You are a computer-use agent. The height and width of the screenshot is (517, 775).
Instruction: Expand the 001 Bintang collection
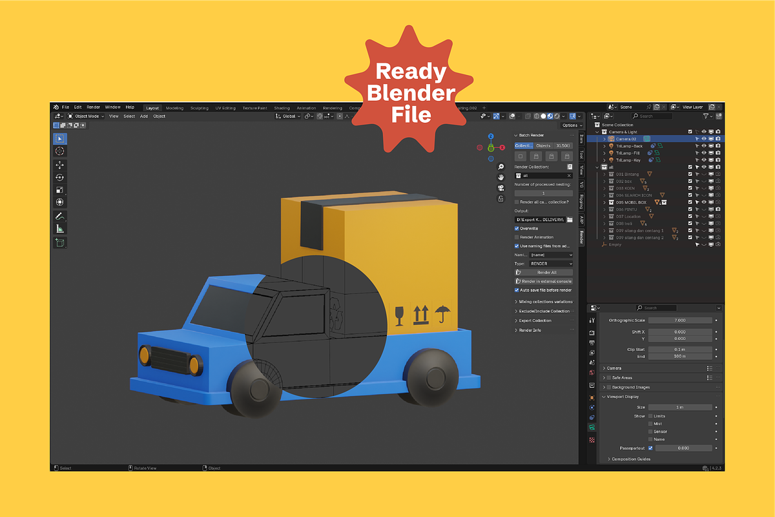[604, 174]
